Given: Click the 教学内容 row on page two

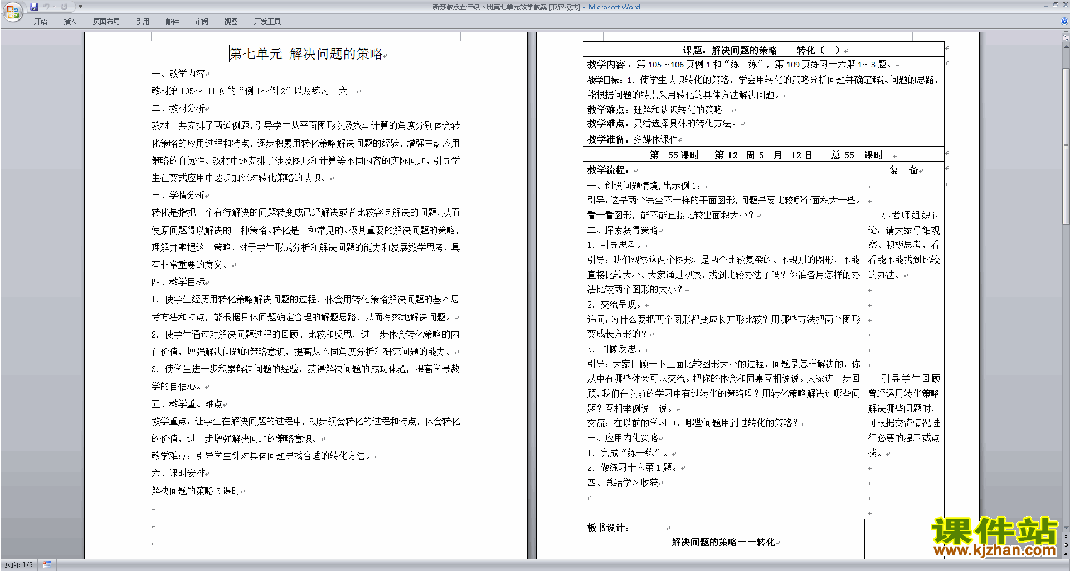Looking at the screenshot, I should [x=740, y=64].
